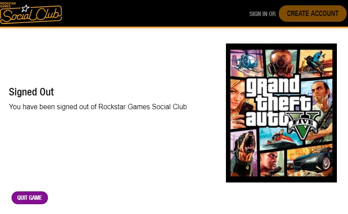Click the orange divider line below the header
Screen dimensions: 348x214
point(174,28)
